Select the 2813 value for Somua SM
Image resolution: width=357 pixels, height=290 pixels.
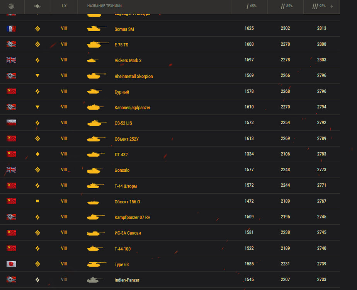pos(321,28)
